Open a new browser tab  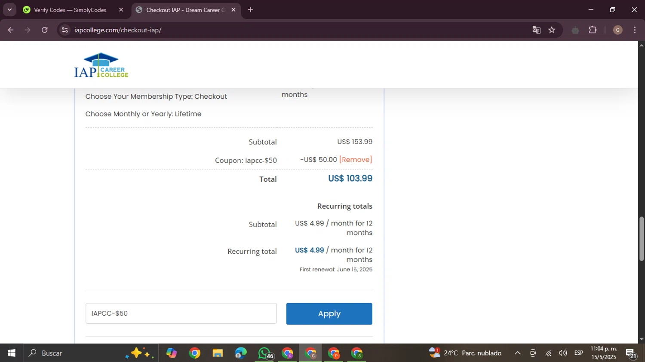coord(250,10)
